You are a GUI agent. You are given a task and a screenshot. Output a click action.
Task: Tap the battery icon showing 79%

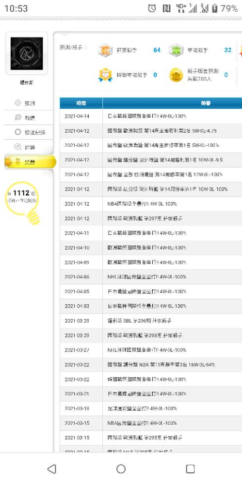(x=214, y=8)
